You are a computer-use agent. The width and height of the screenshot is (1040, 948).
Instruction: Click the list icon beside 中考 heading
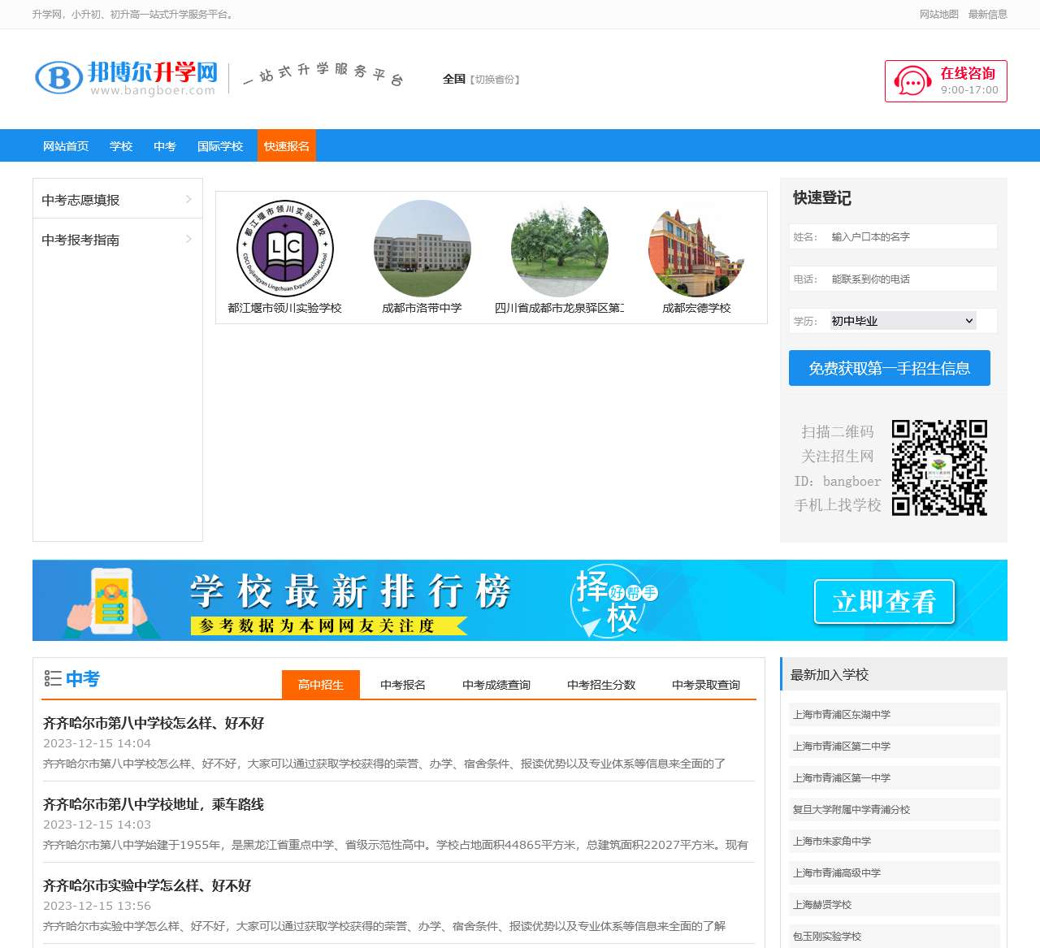tap(54, 679)
